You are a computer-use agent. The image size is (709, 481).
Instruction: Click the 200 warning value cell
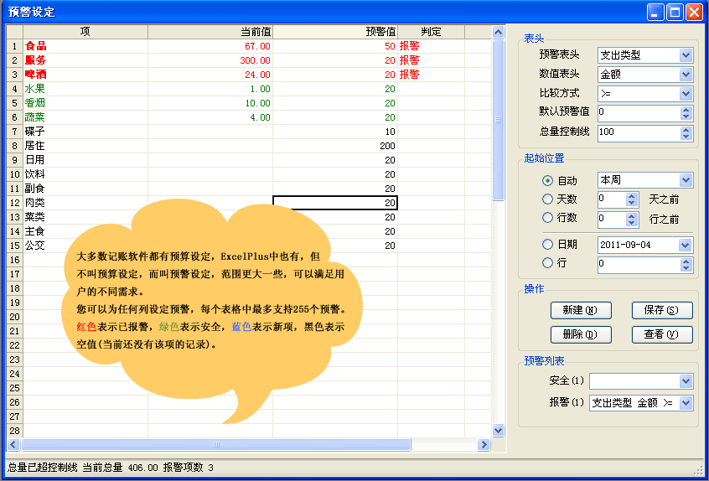335,146
